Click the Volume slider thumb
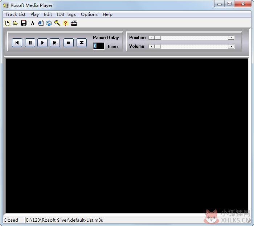The height and width of the screenshot is (226, 254). tap(158, 47)
